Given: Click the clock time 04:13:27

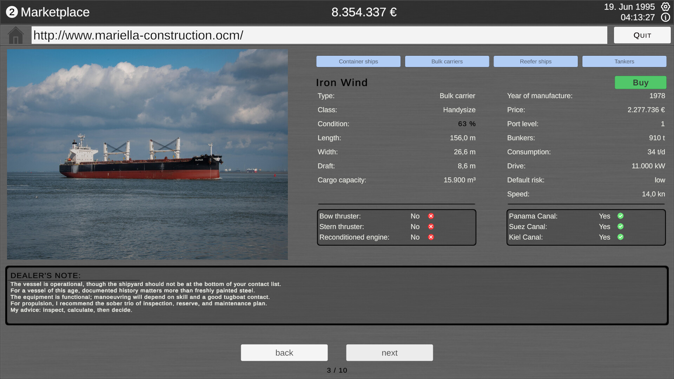Looking at the screenshot, I should (637, 18).
